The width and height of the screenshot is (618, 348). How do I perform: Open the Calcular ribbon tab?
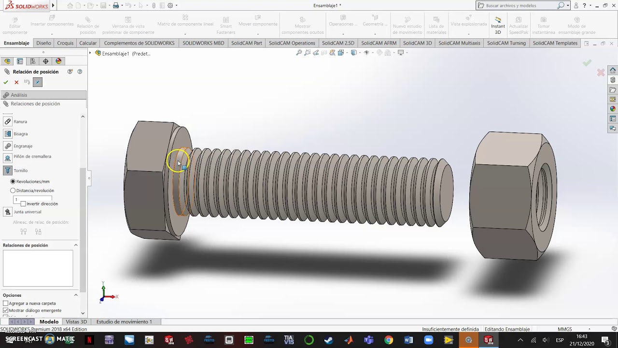tap(88, 43)
